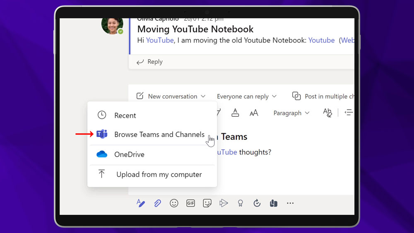Click the Format text pen icon
This screenshot has height=233, width=414.
pyautogui.click(x=141, y=203)
